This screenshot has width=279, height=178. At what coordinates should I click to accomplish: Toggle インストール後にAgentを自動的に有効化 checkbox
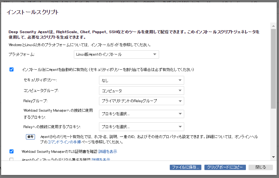click(x=11, y=69)
